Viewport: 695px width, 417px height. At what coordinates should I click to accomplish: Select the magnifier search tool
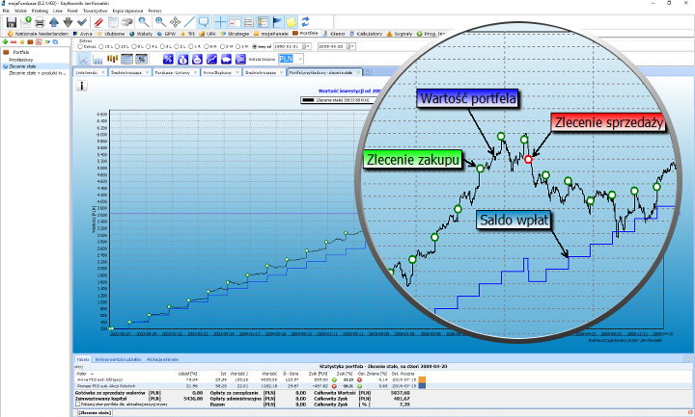144,20
